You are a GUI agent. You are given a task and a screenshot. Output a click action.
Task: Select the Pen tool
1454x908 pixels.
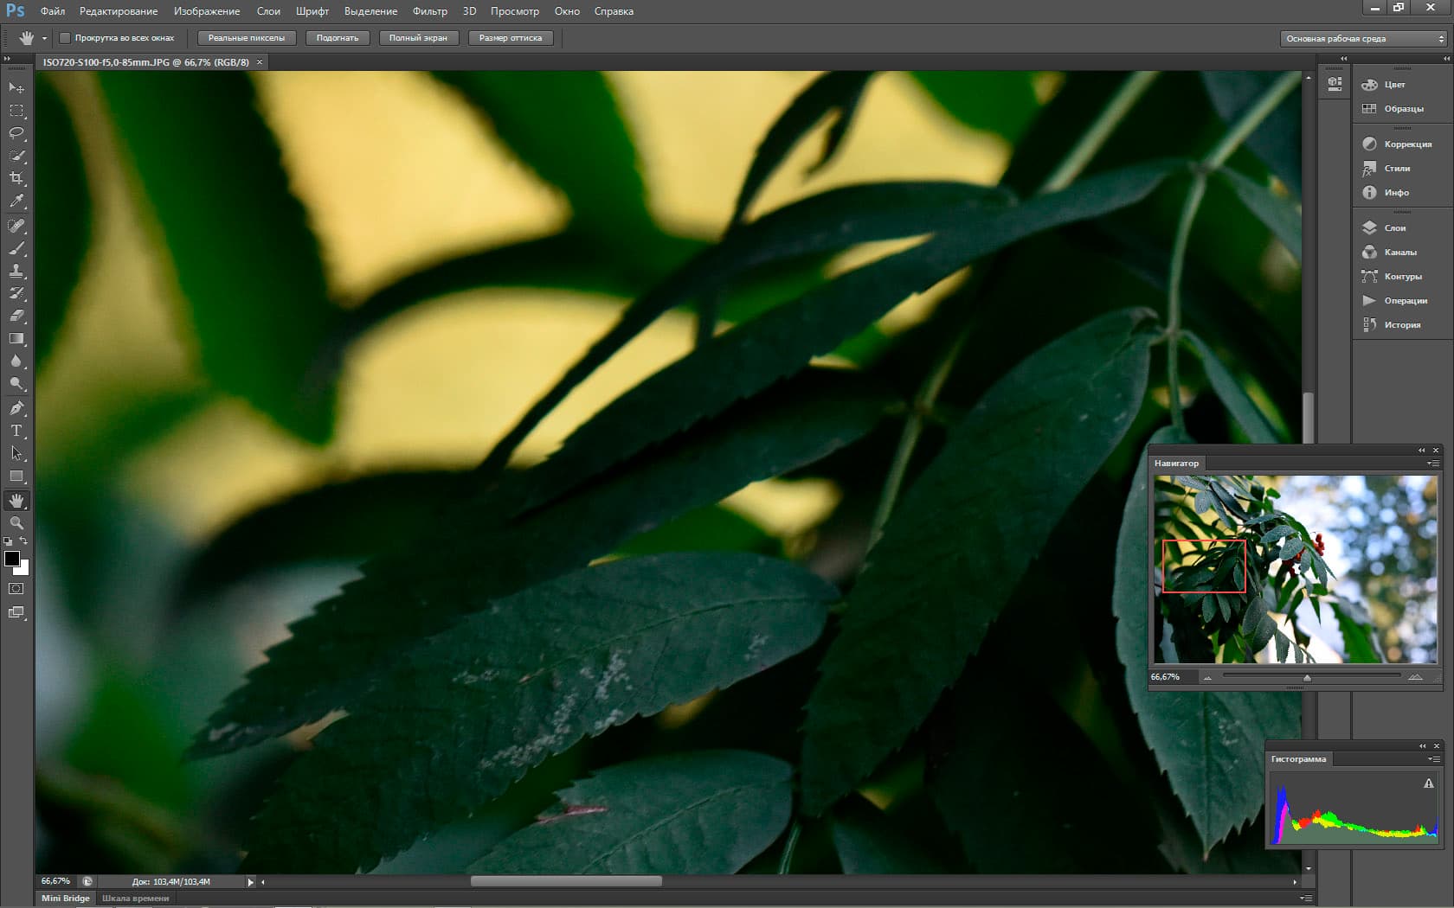pos(16,407)
